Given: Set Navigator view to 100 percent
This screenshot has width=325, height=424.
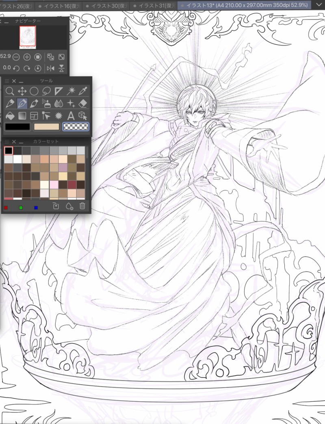Looking at the screenshot, I should coord(38,57).
